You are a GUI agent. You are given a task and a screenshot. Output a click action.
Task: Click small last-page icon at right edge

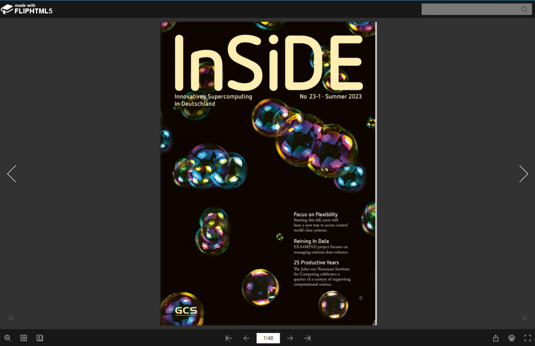point(524,318)
